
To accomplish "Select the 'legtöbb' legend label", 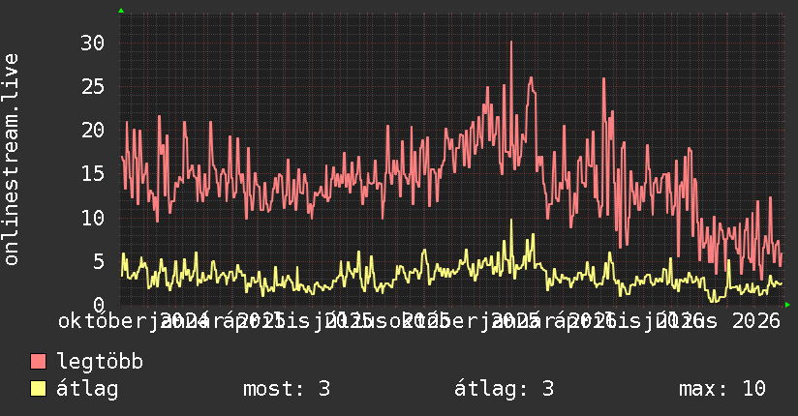I will pos(100,361).
